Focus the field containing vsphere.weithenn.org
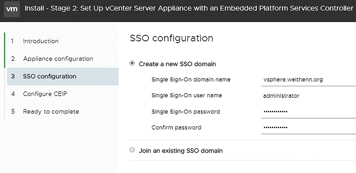The height and width of the screenshot is (173, 356). click(x=309, y=80)
